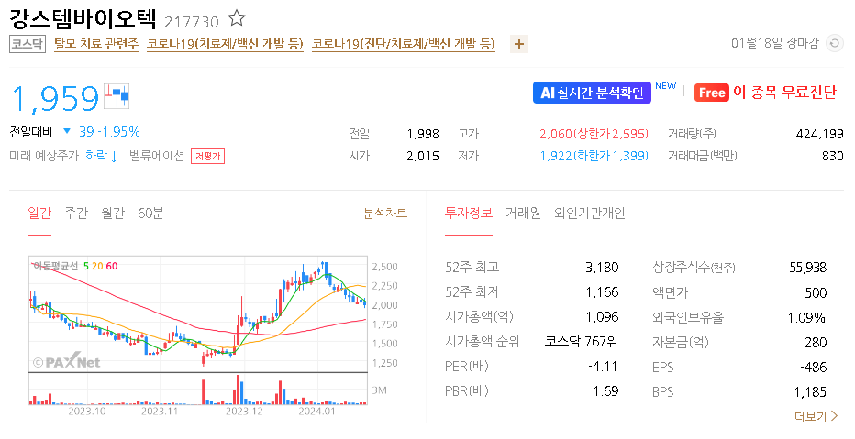Switch to the 60분 chart tab
Viewport: 855px width, 439px height.
[x=151, y=213]
